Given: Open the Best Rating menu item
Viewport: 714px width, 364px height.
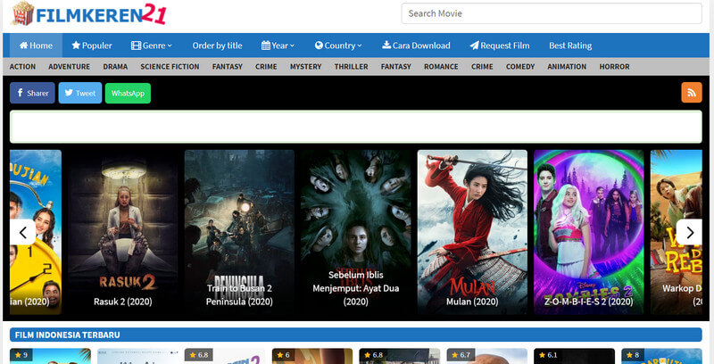Looking at the screenshot, I should click(x=570, y=45).
